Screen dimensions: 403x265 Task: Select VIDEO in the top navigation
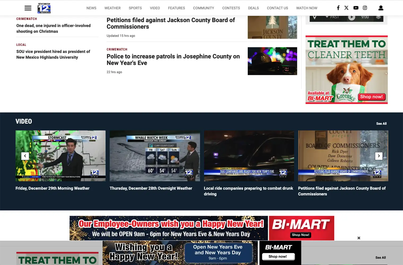point(155,8)
